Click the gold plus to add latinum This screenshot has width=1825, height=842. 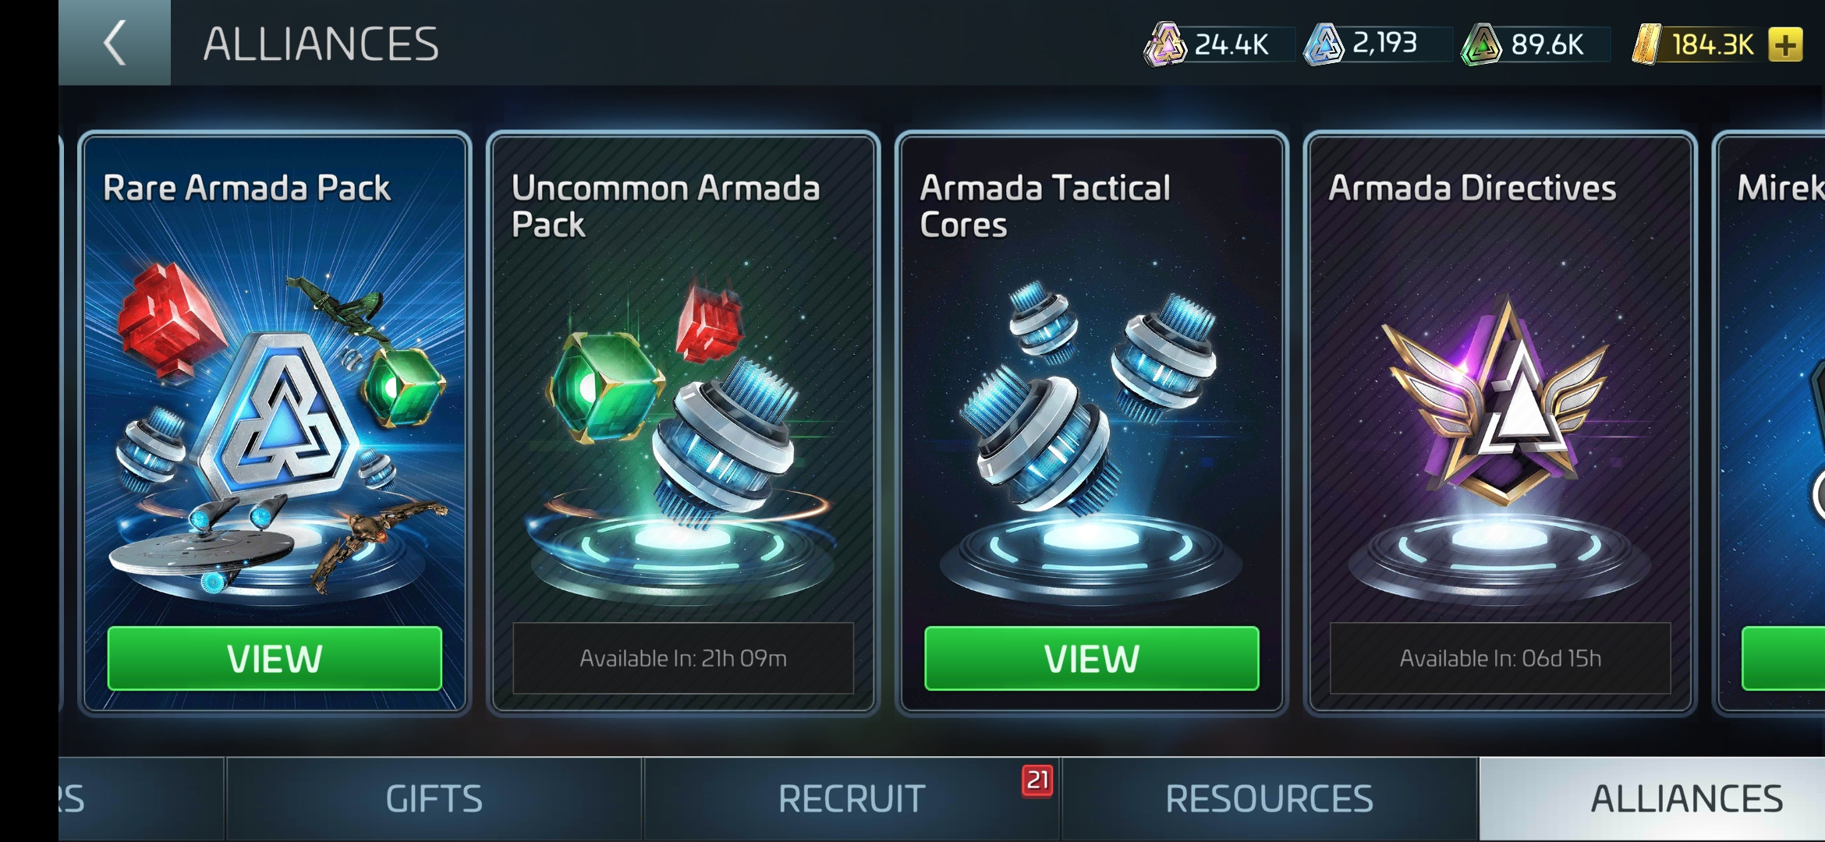pos(1785,44)
